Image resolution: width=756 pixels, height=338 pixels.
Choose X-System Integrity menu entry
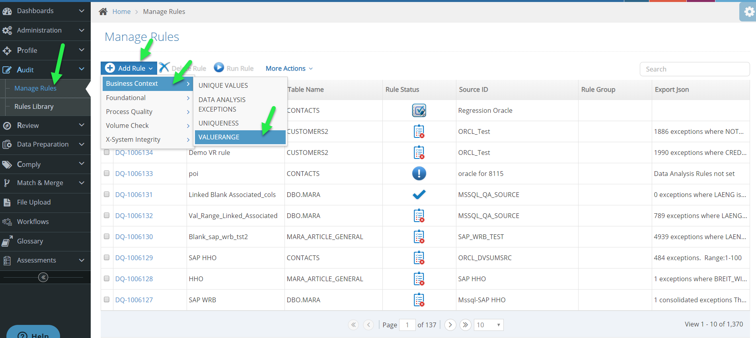[148, 139]
